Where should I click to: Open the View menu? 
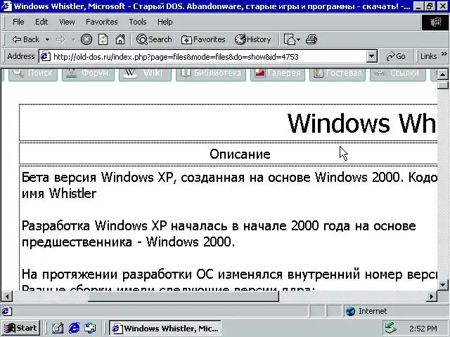pos(67,22)
